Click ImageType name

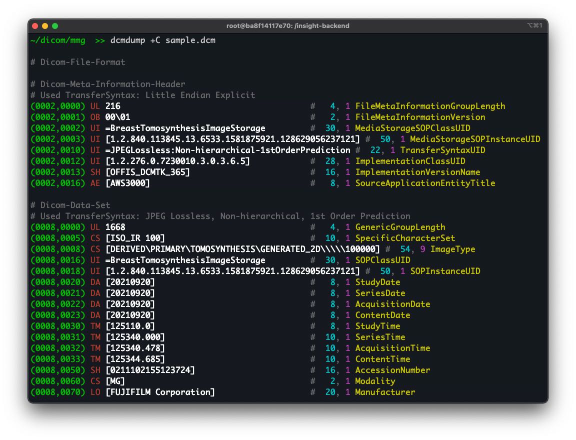click(452, 249)
